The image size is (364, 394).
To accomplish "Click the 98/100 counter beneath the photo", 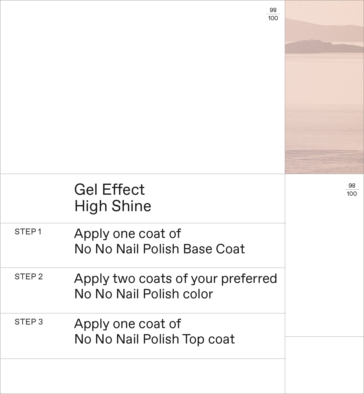I will coord(352,190).
